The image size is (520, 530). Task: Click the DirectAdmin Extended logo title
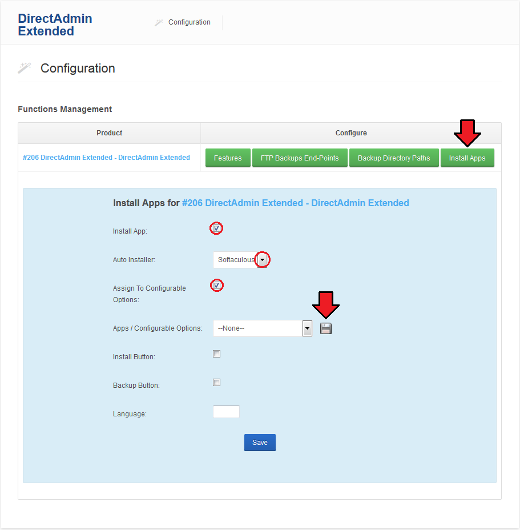(55, 25)
